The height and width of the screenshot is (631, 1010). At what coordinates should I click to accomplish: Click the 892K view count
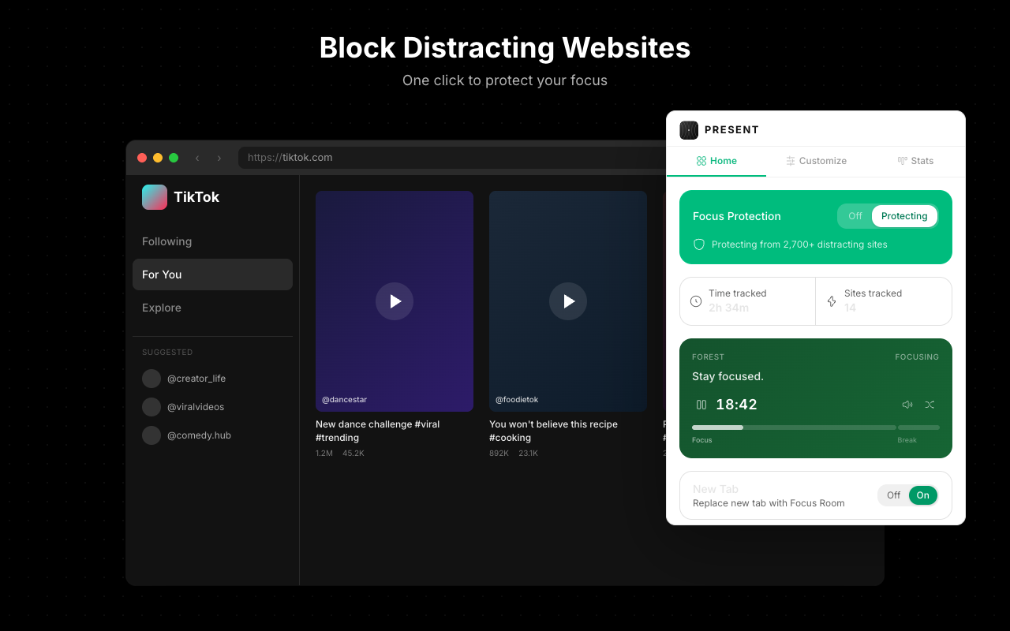[499, 454]
